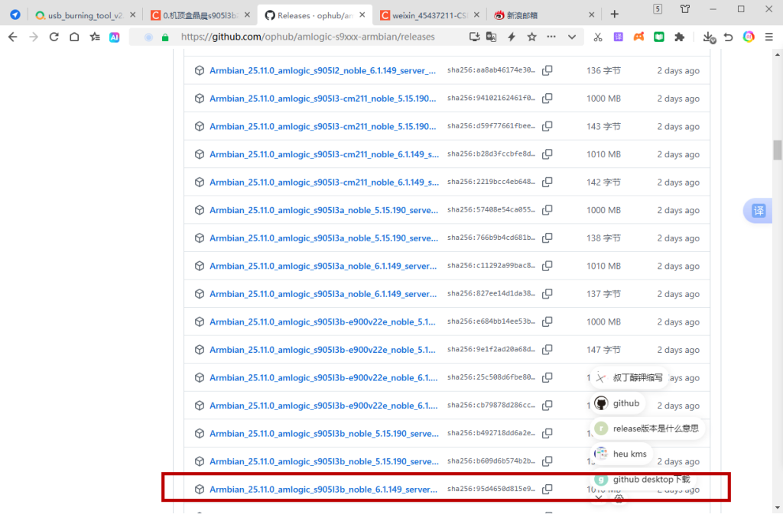Open the browser hamburger main menu
This screenshot has width=783, height=514.
[x=768, y=37]
